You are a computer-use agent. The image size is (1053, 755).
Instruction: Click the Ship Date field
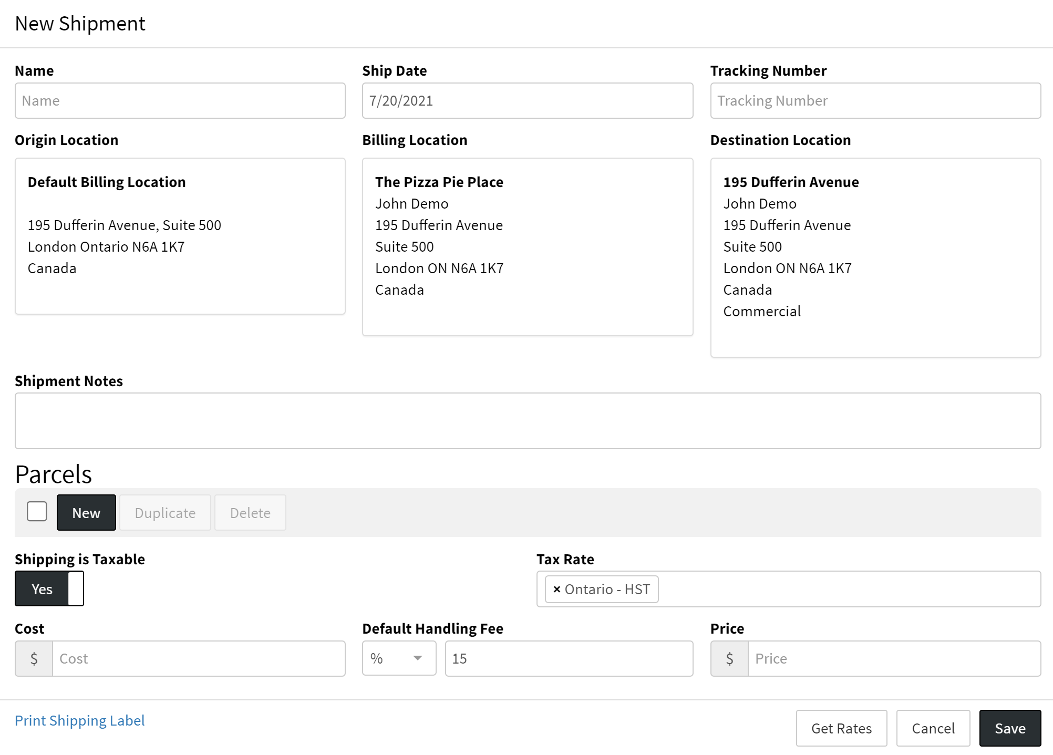click(527, 101)
